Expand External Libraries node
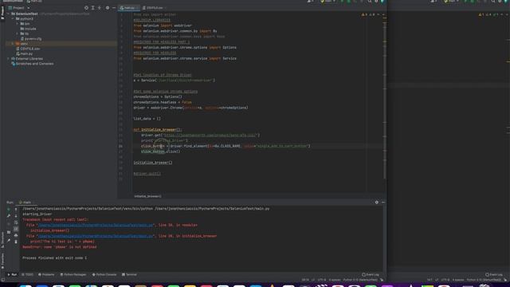 (9, 58)
